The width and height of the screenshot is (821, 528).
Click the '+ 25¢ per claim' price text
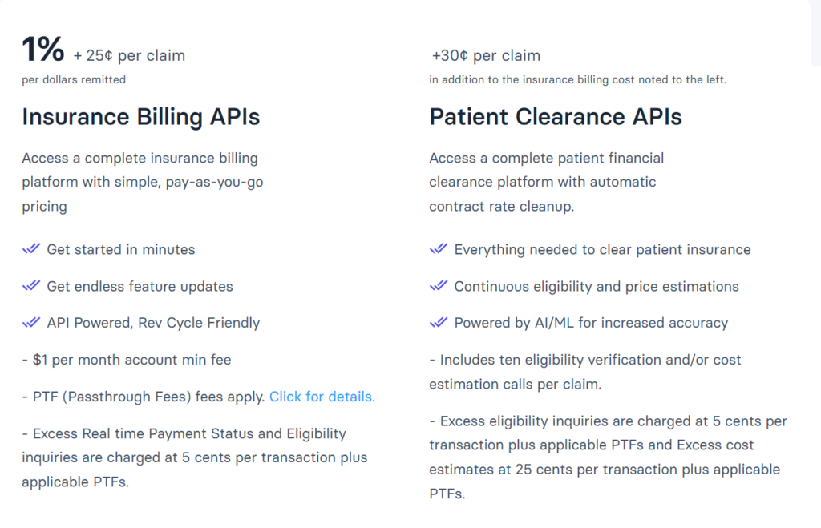[x=129, y=56]
